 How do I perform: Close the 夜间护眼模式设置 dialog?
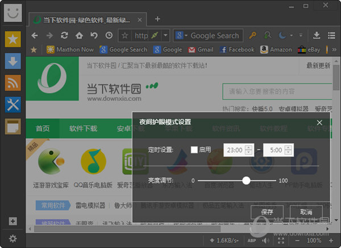tap(319, 123)
